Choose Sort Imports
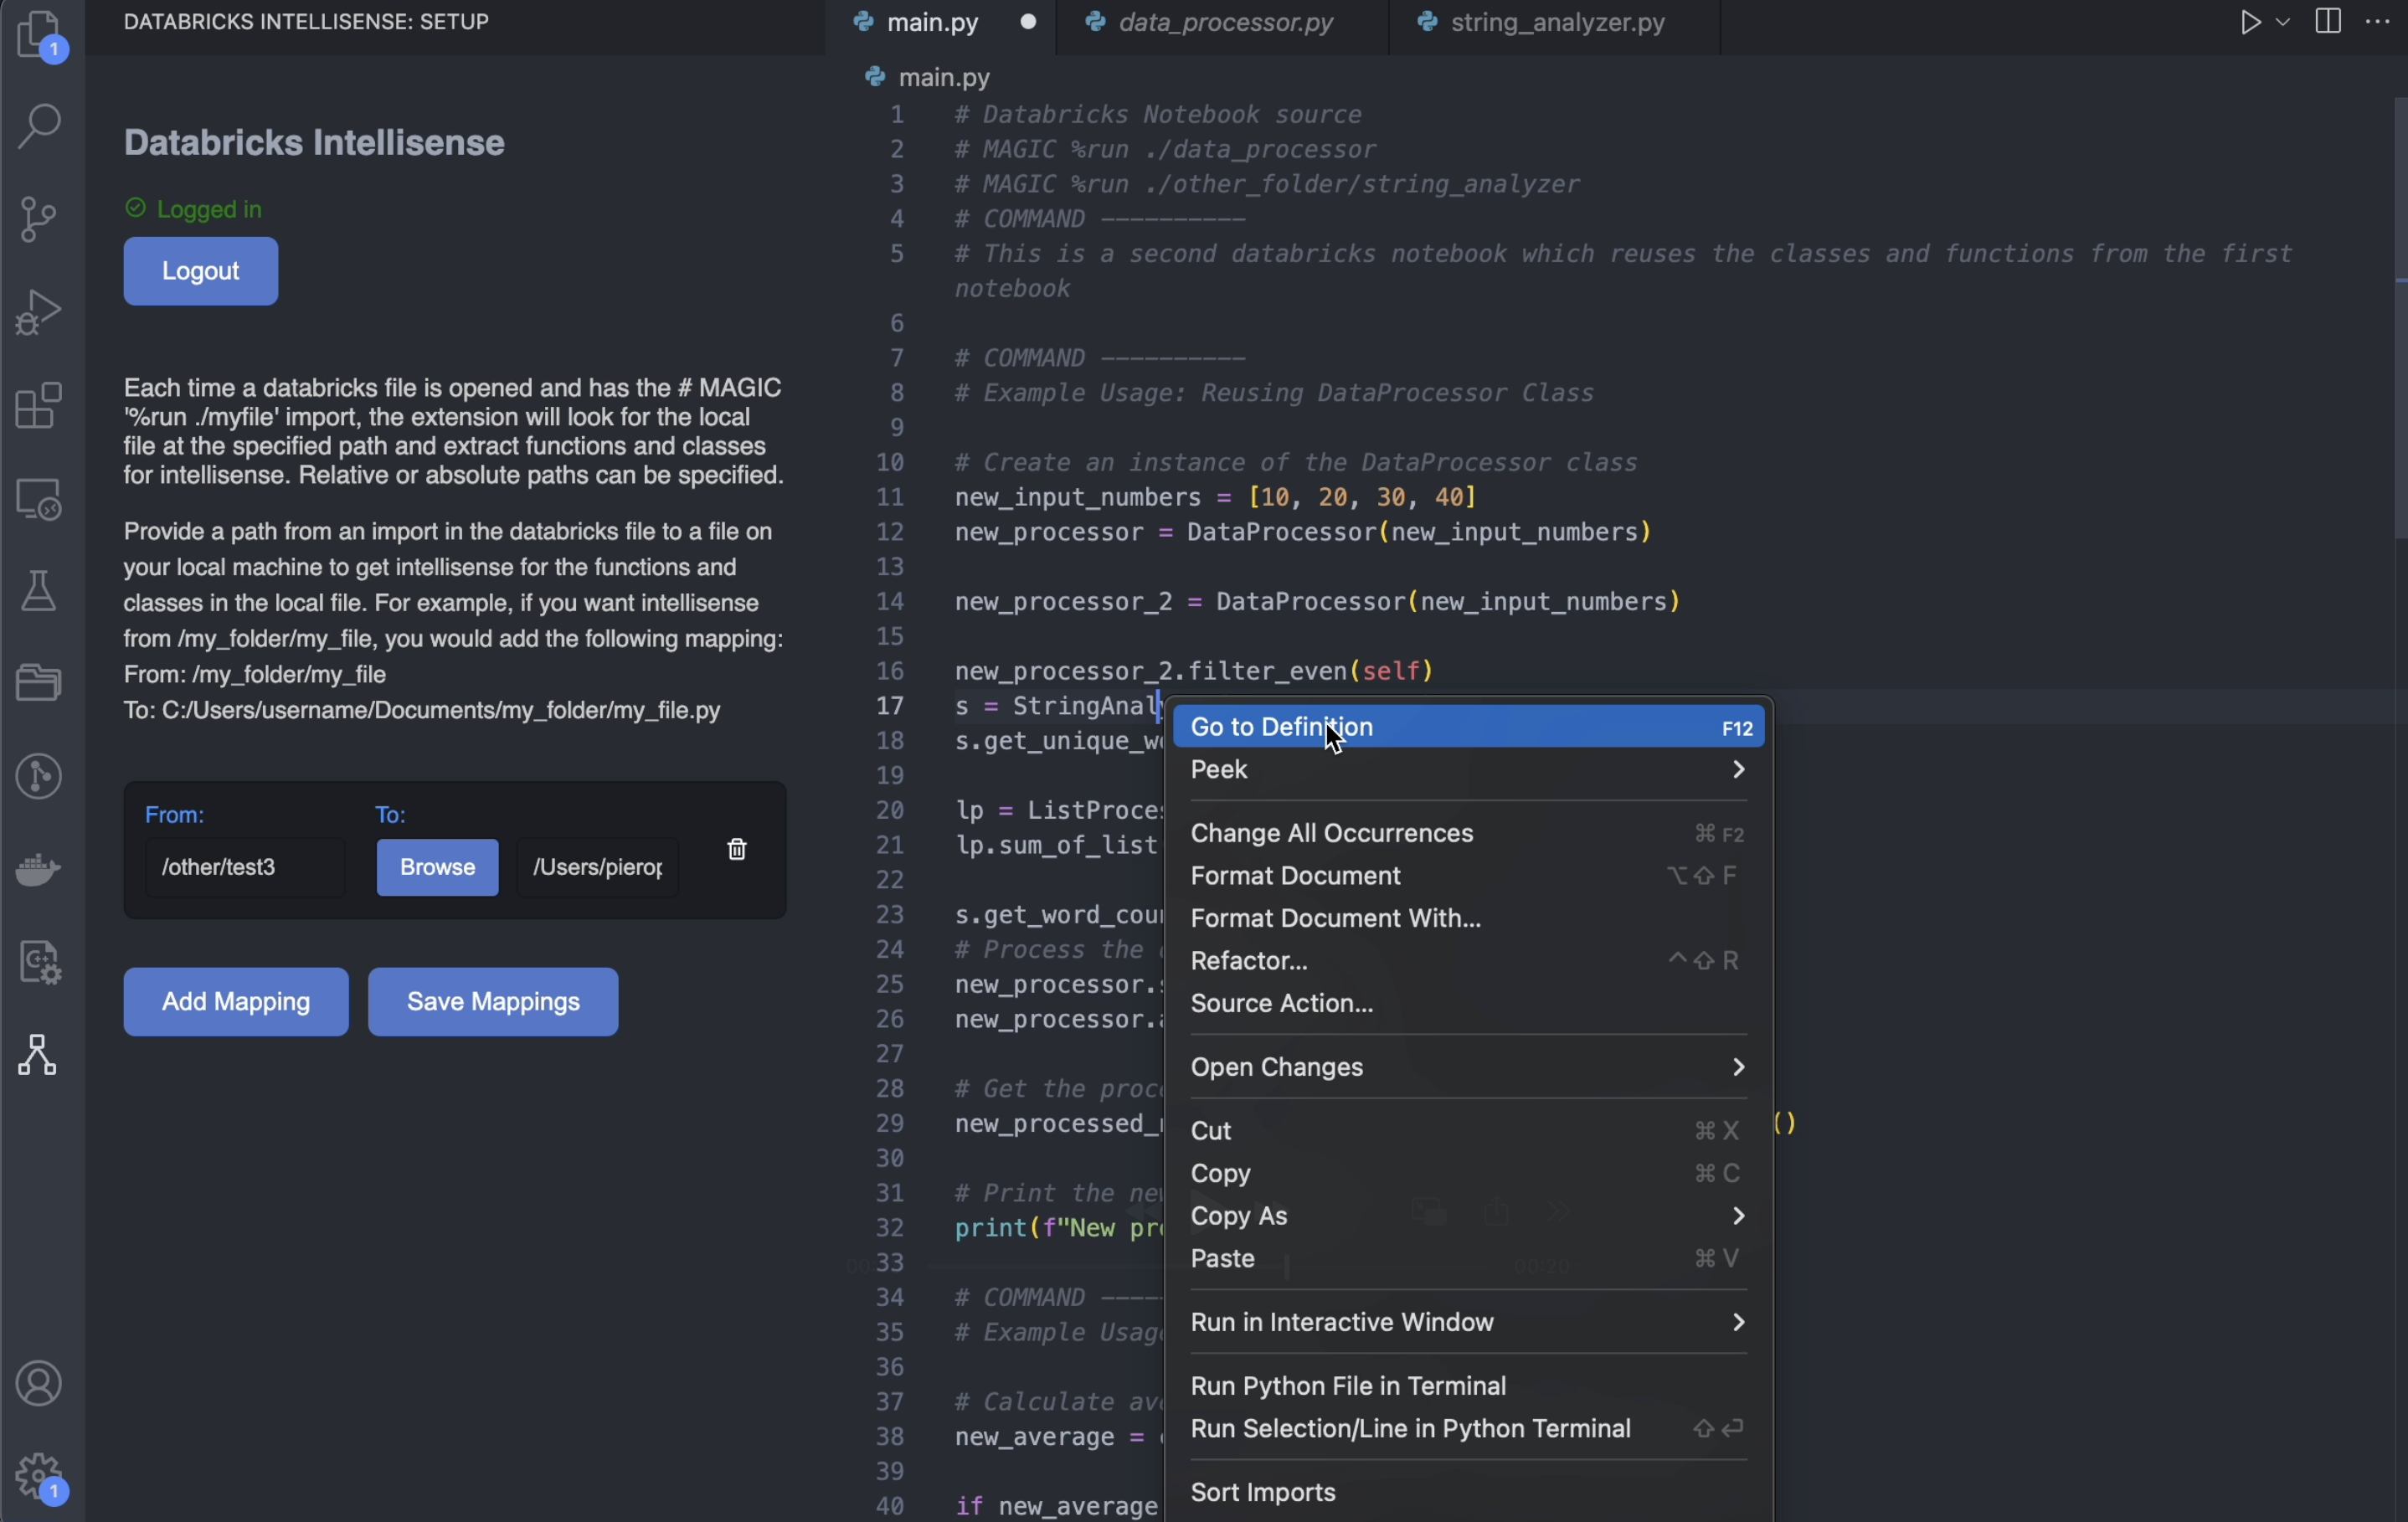The height and width of the screenshot is (1522, 2408). coord(1468,1492)
